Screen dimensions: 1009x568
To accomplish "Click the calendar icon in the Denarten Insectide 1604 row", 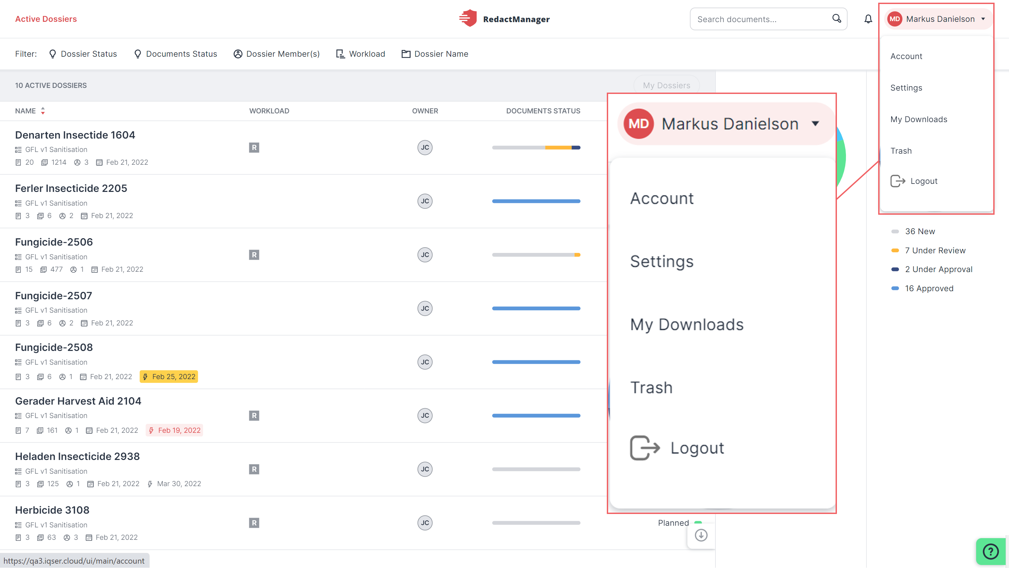I will pos(100,163).
